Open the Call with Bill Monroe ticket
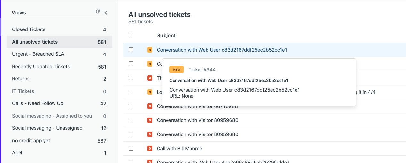 point(179,149)
